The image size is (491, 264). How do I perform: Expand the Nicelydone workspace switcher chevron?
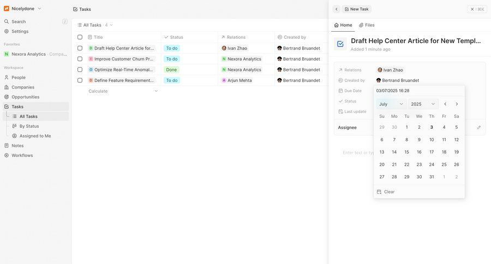click(39, 9)
